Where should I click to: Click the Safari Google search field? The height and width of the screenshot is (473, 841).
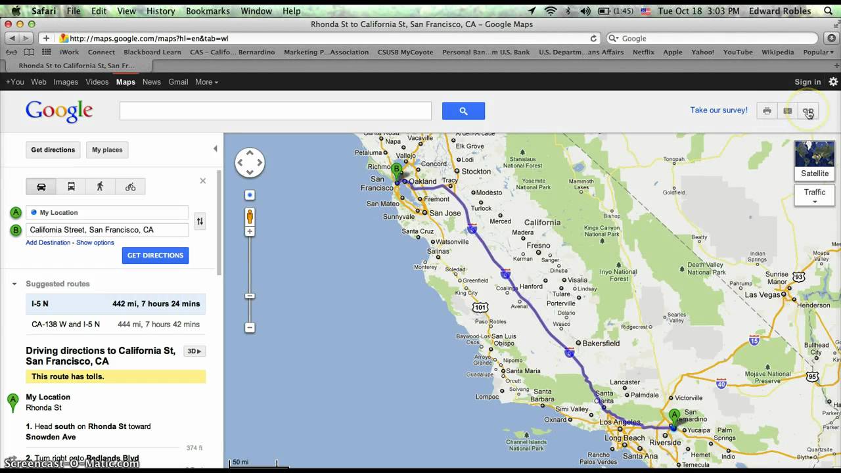pyautogui.click(x=712, y=38)
